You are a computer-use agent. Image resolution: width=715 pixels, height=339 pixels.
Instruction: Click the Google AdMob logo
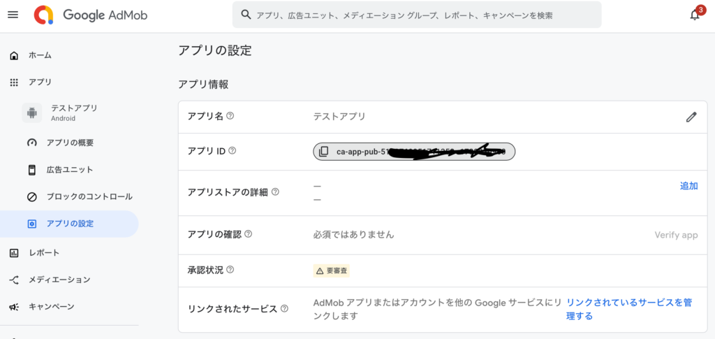(x=91, y=15)
